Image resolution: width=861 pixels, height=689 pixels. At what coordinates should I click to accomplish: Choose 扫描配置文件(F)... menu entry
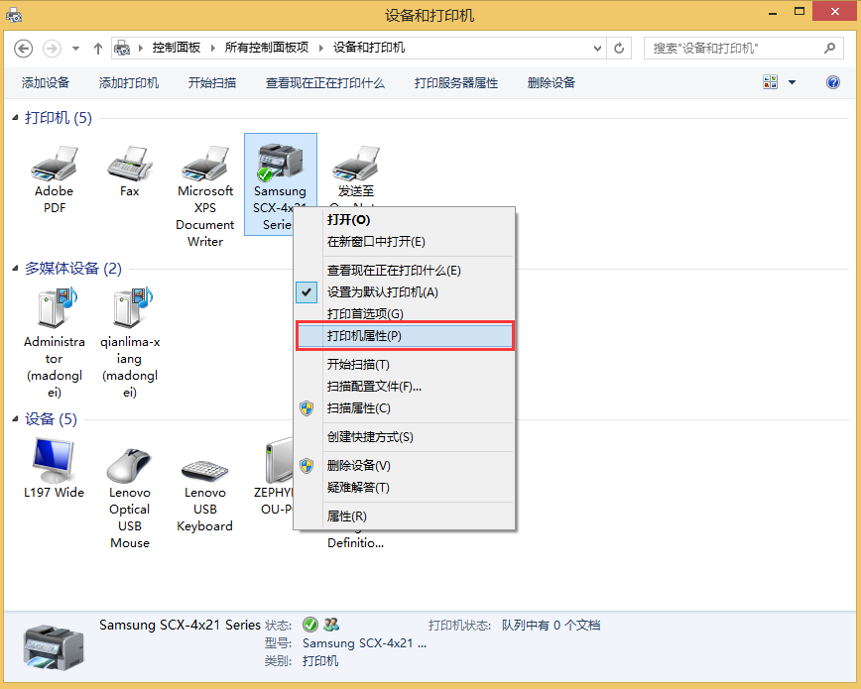click(x=404, y=387)
